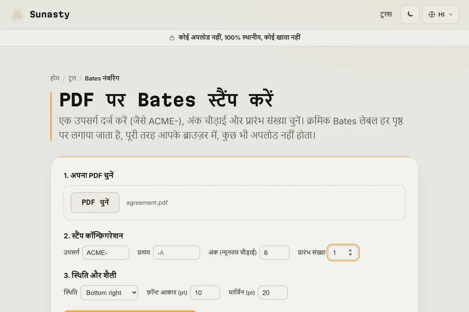469x312 pixels.
Task: Toggle dark mode with moon icon
Action: (x=410, y=14)
